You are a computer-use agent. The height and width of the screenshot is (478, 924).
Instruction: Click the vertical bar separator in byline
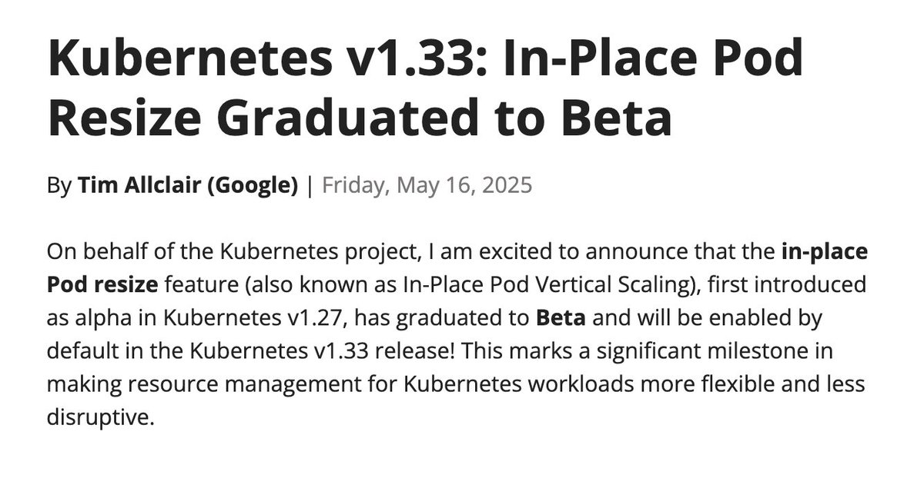[310, 187]
